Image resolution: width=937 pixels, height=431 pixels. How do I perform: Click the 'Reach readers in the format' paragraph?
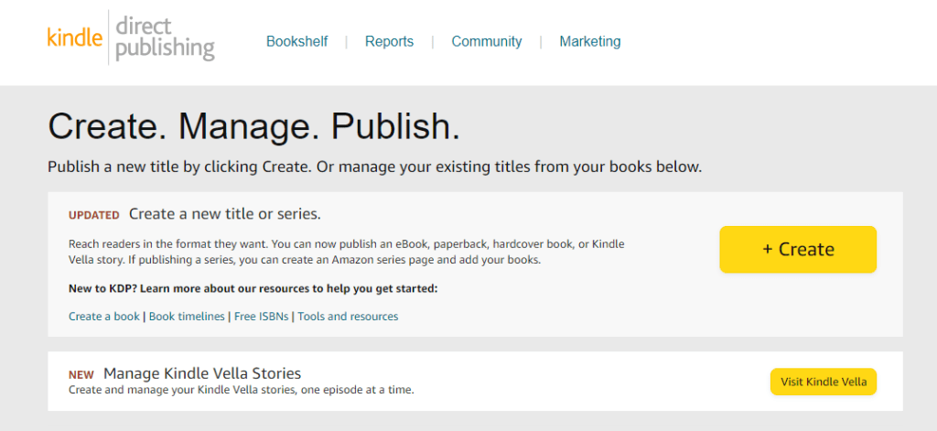click(347, 252)
